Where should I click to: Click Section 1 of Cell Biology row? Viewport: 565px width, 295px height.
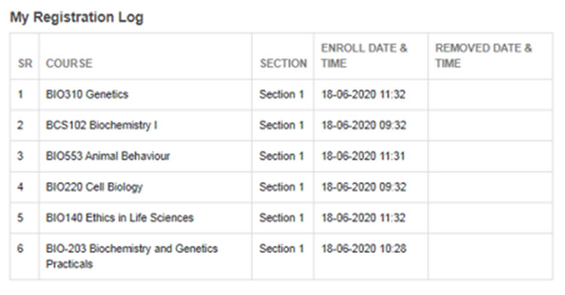click(x=282, y=187)
